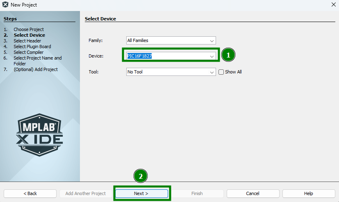339x202 pixels.
Task: Click the Device: label
Action: point(96,56)
